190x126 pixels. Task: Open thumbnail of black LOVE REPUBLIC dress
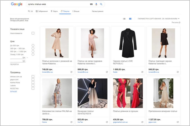click(128, 43)
